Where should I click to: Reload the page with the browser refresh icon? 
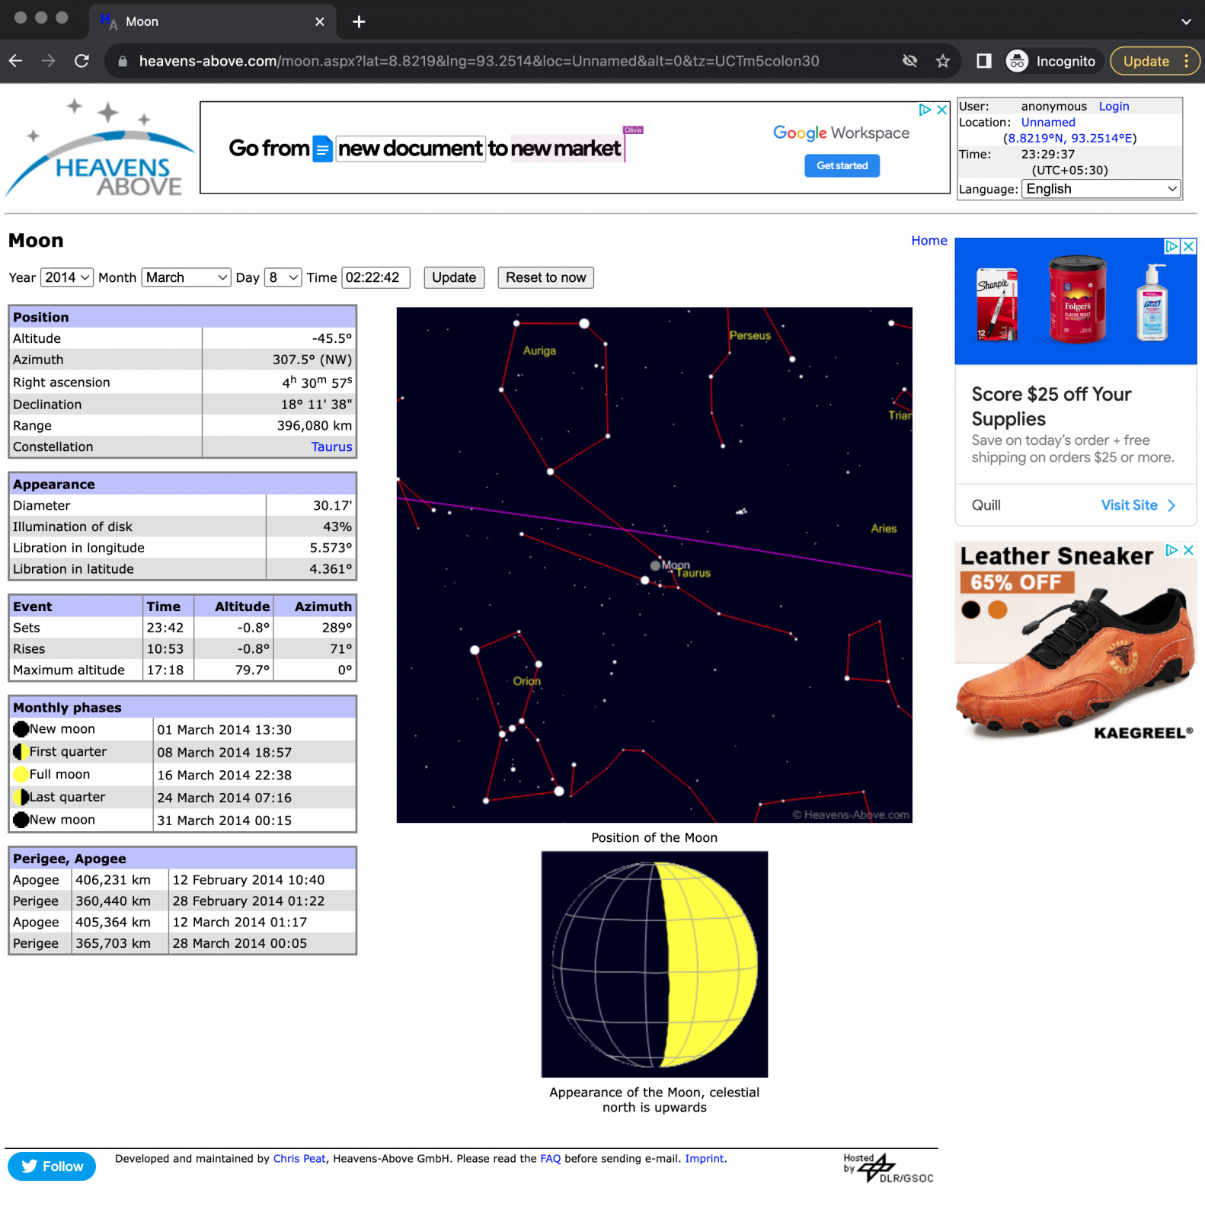82,61
